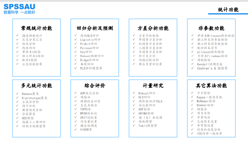
Task: Select Poisson回归
Action: [89, 48]
